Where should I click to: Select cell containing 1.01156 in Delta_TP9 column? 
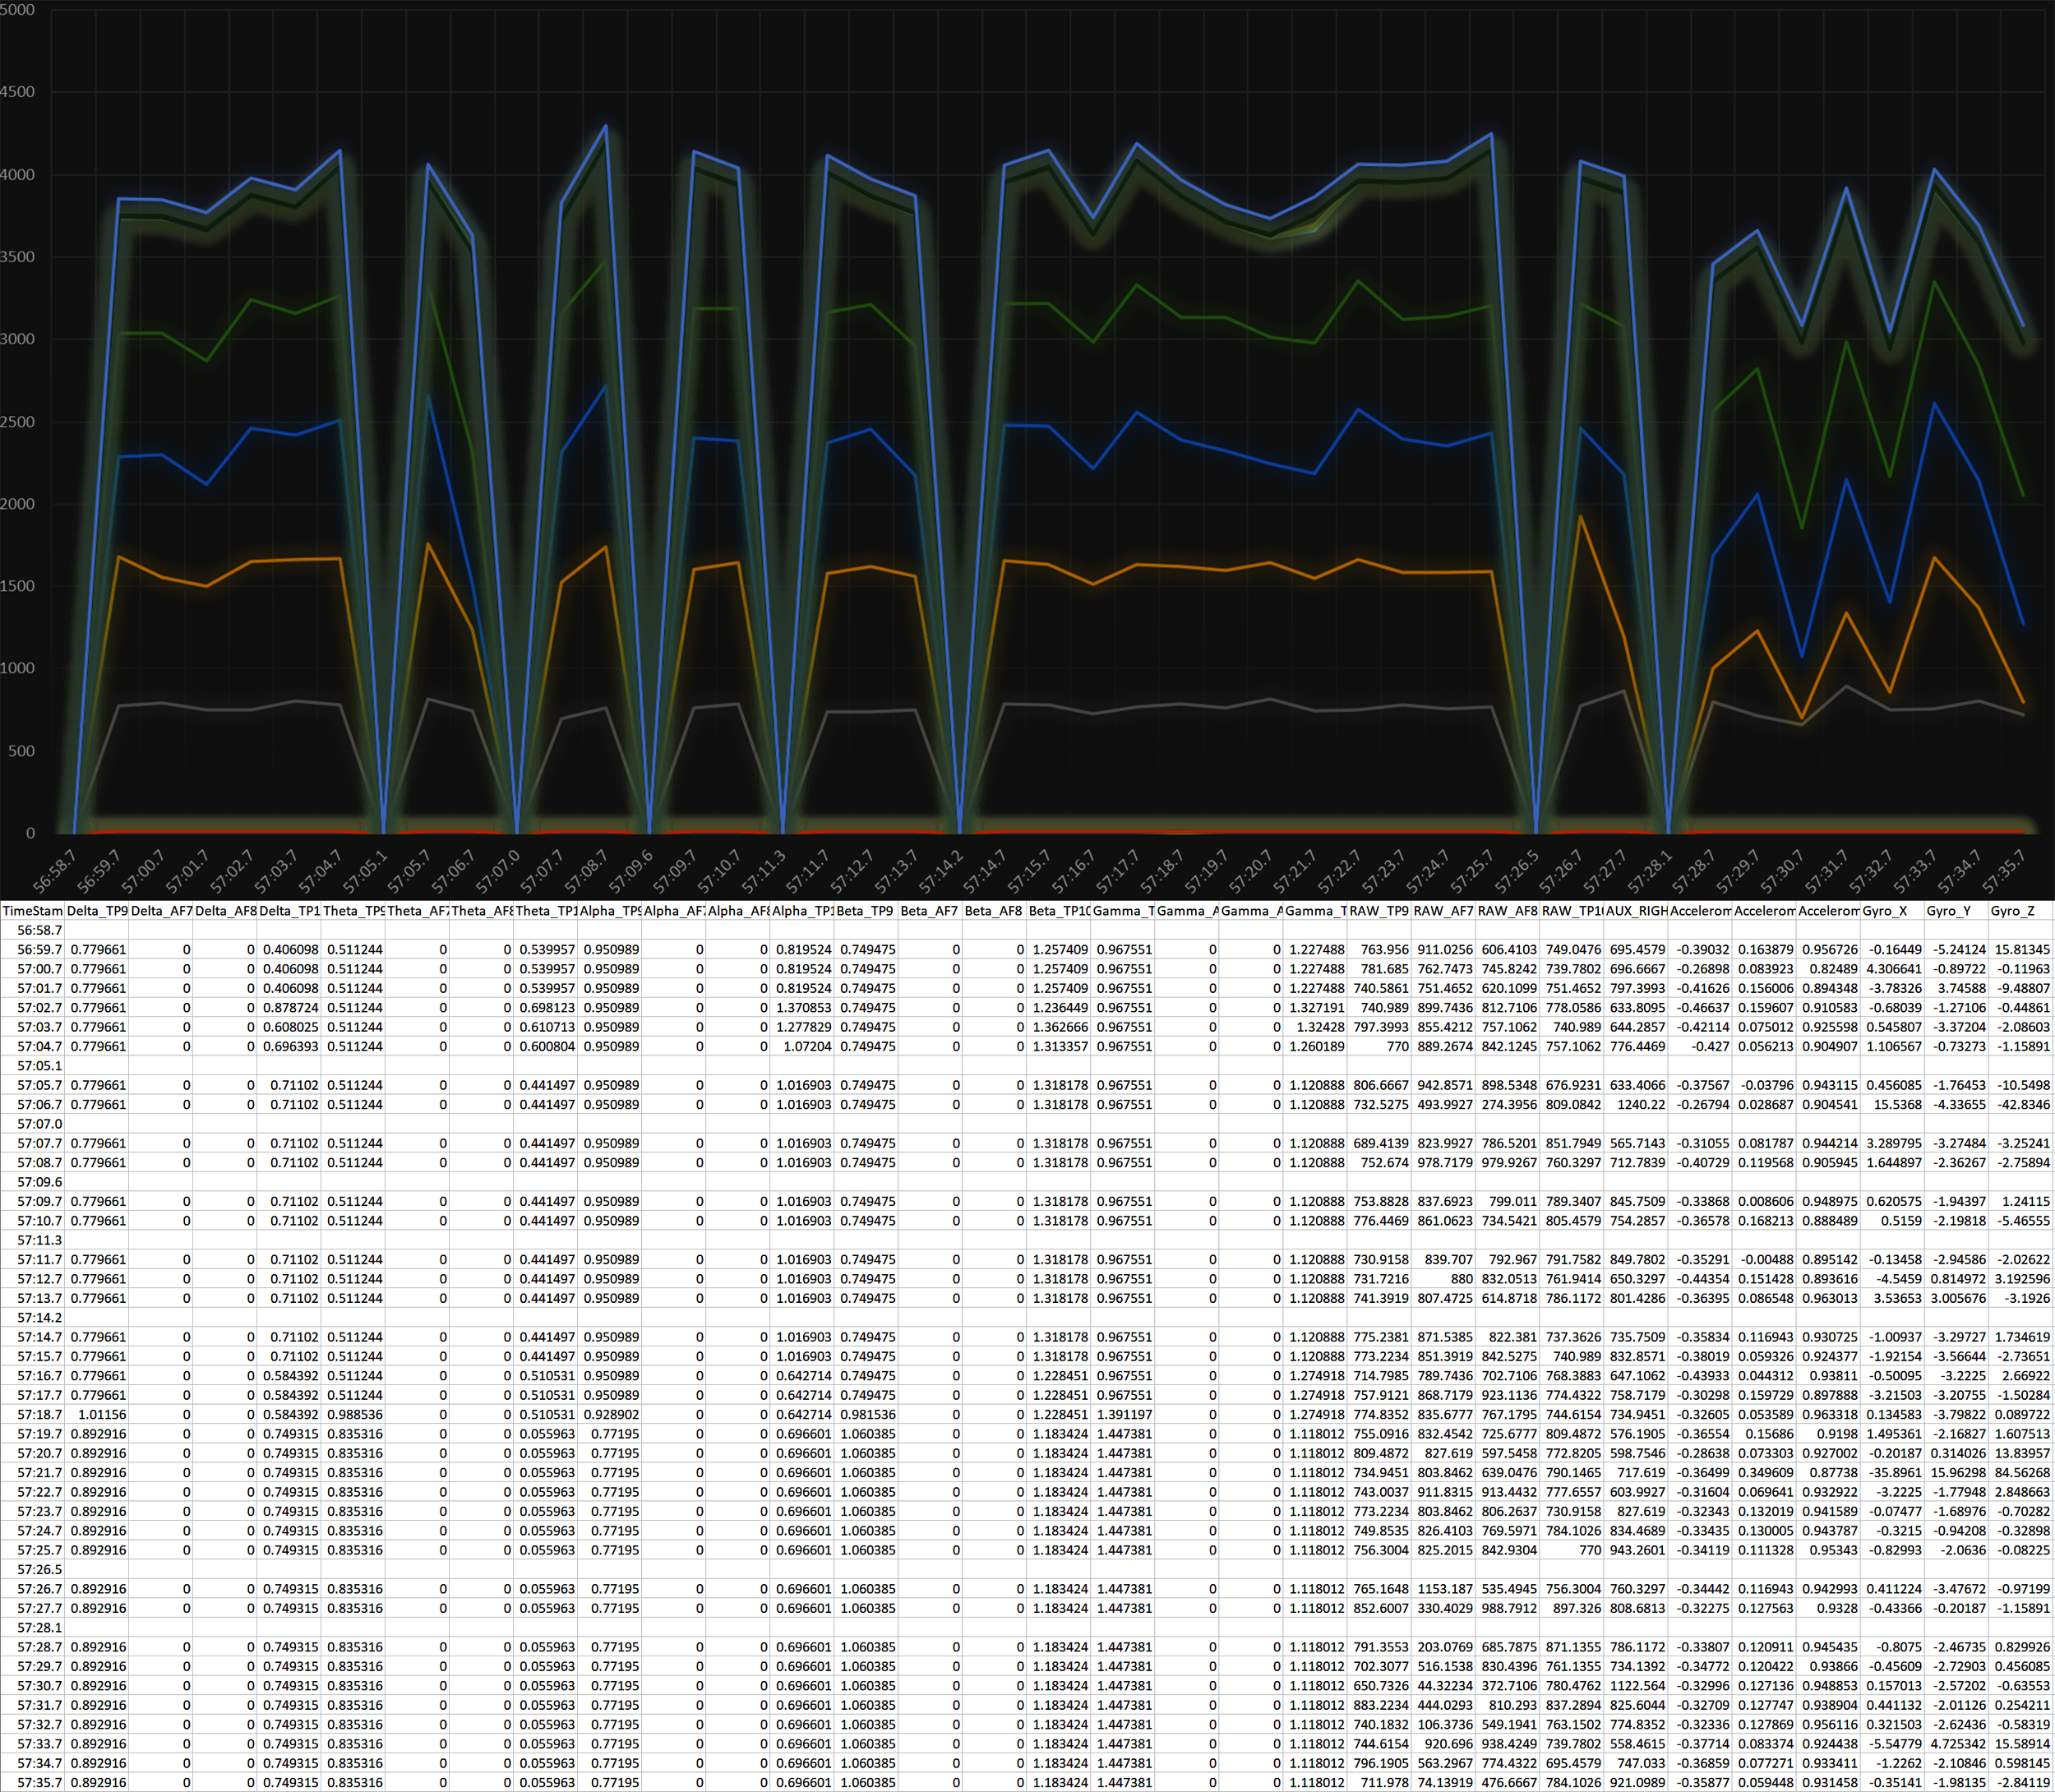[x=102, y=1415]
